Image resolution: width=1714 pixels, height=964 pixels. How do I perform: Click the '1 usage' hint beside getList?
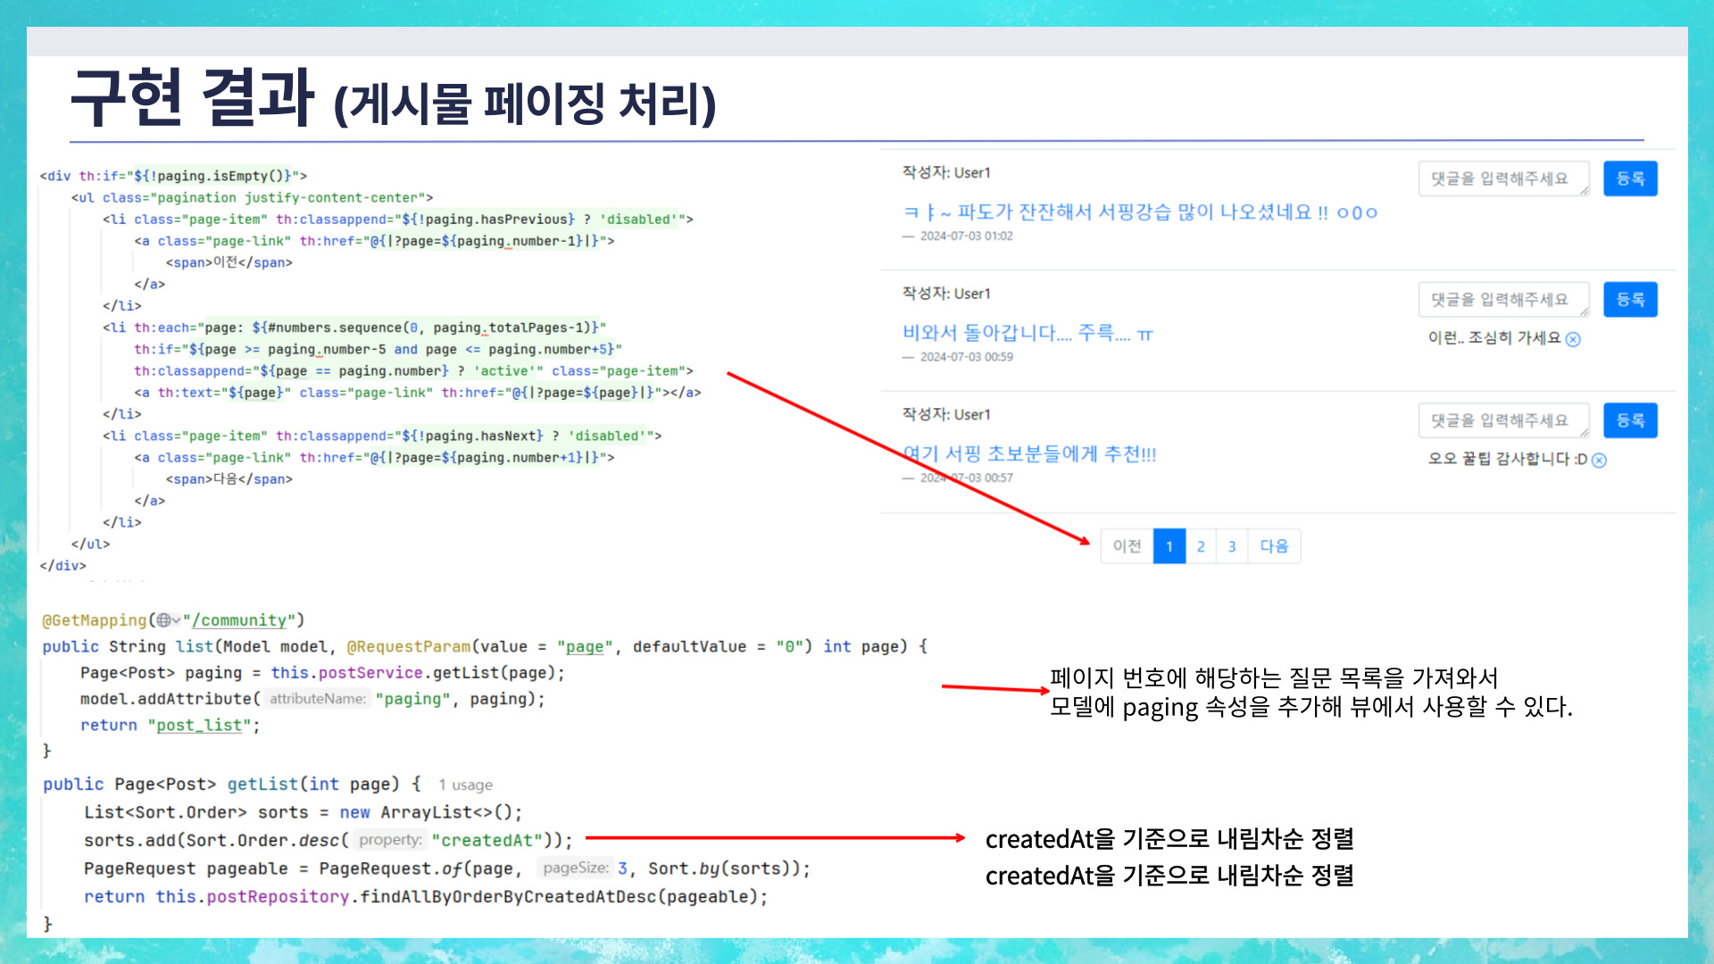pos(465,785)
